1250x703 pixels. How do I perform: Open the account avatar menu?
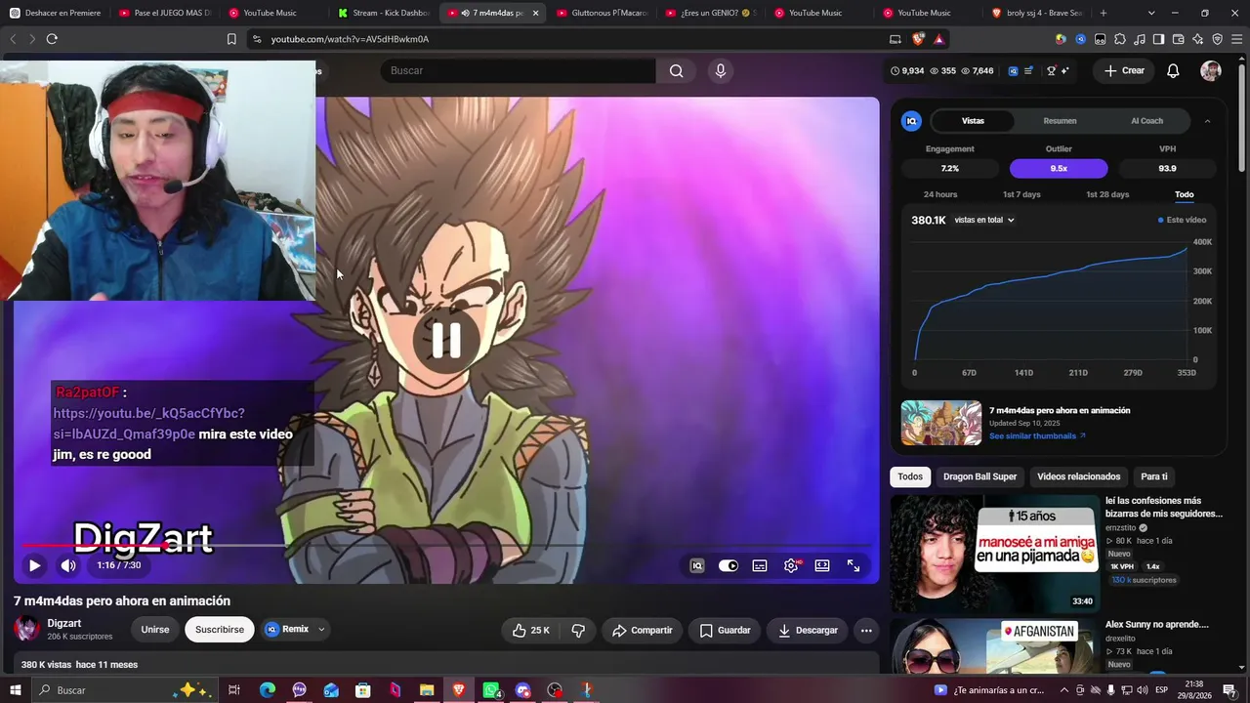(x=1211, y=70)
